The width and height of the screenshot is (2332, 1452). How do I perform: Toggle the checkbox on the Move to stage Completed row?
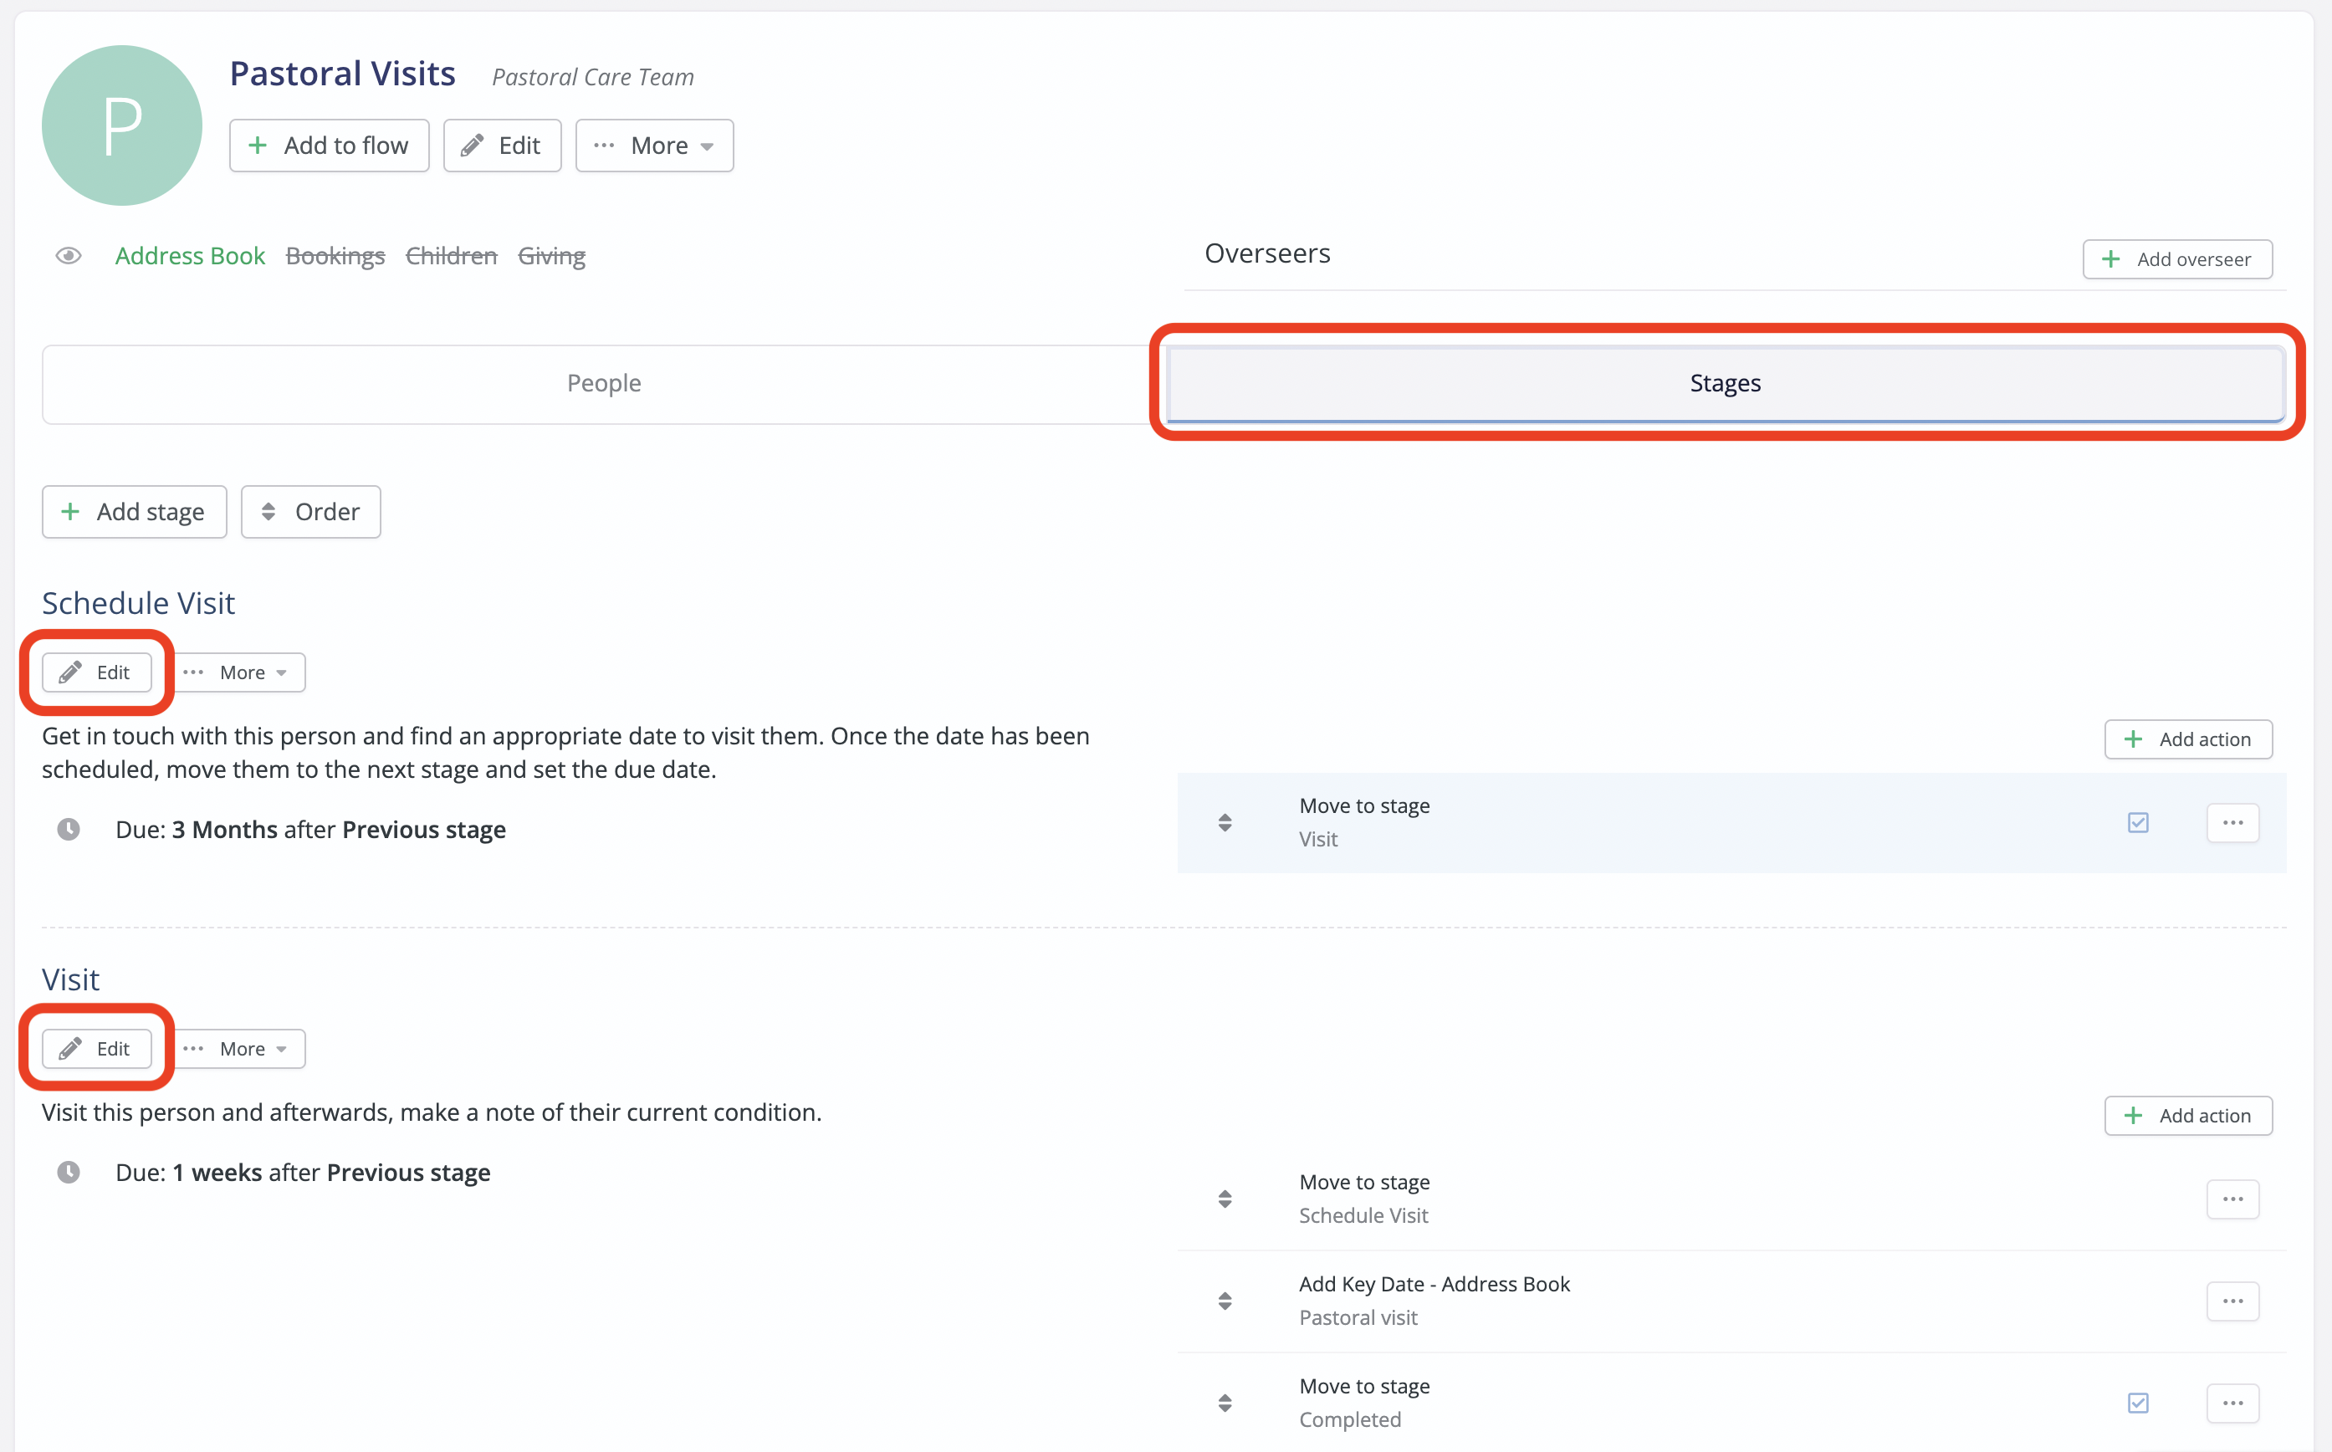click(2137, 1403)
